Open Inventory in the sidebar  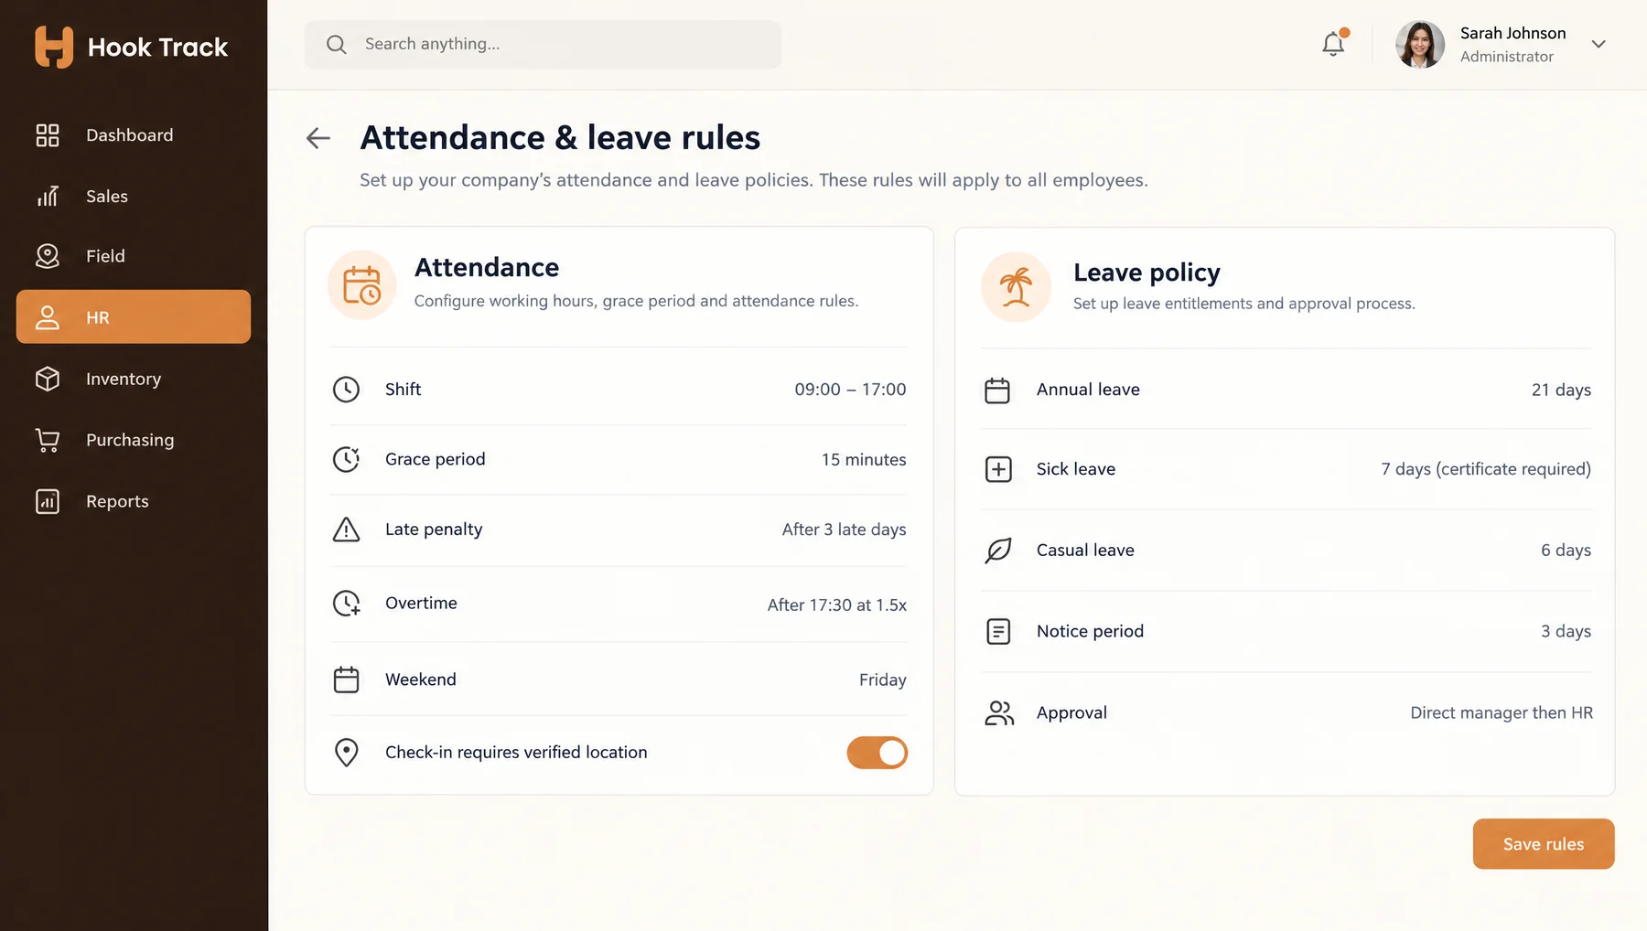pyautogui.click(x=134, y=379)
